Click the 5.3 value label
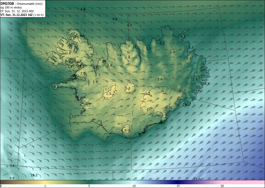 tap(148, 49)
